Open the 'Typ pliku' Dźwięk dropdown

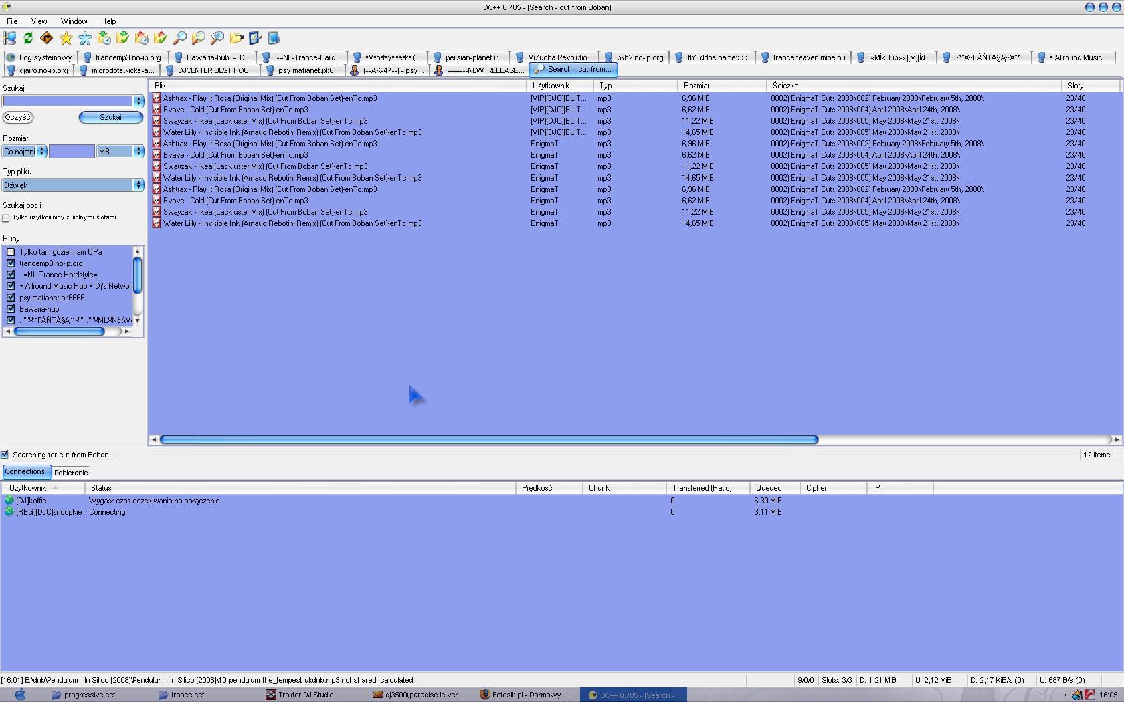click(72, 185)
